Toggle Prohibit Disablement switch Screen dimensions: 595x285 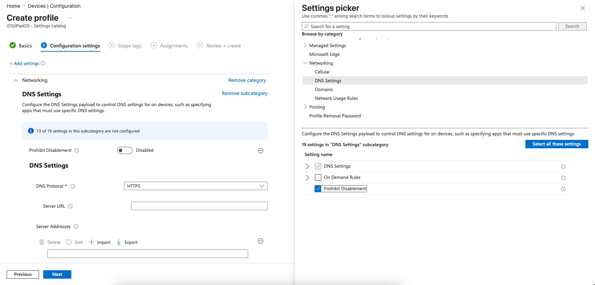pyautogui.click(x=125, y=150)
